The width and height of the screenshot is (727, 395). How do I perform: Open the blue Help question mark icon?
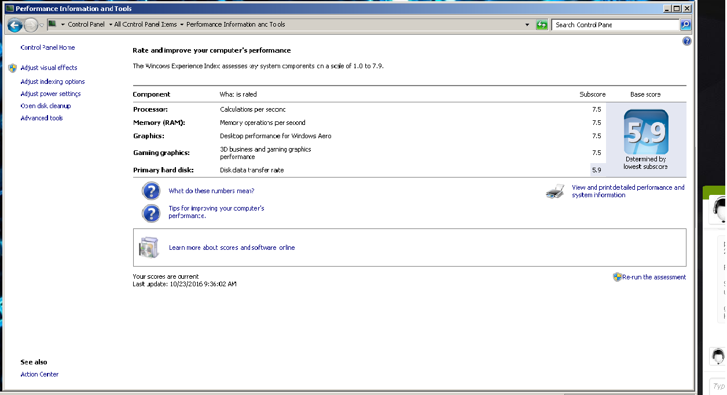coord(686,41)
